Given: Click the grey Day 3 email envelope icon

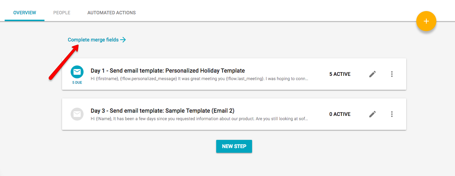Looking at the screenshot, I should [x=77, y=114].
